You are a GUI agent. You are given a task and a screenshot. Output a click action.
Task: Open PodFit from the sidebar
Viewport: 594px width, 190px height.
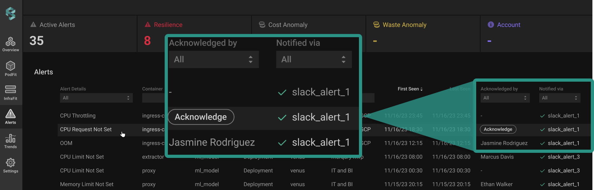coord(11,68)
